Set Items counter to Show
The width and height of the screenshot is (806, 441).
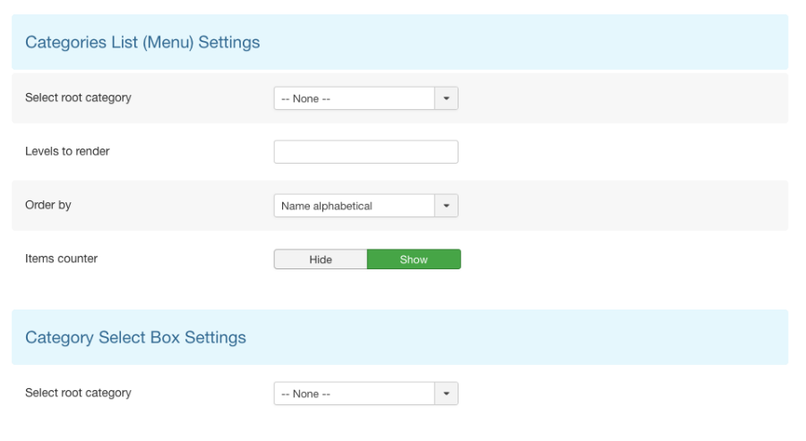(x=414, y=259)
